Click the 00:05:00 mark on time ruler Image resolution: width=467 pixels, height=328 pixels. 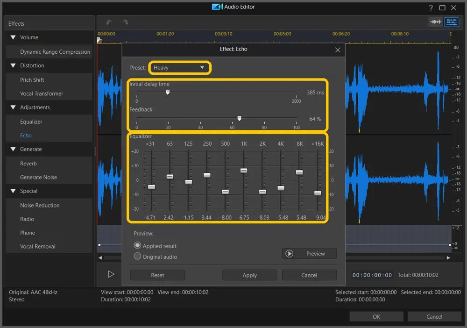click(x=282, y=34)
